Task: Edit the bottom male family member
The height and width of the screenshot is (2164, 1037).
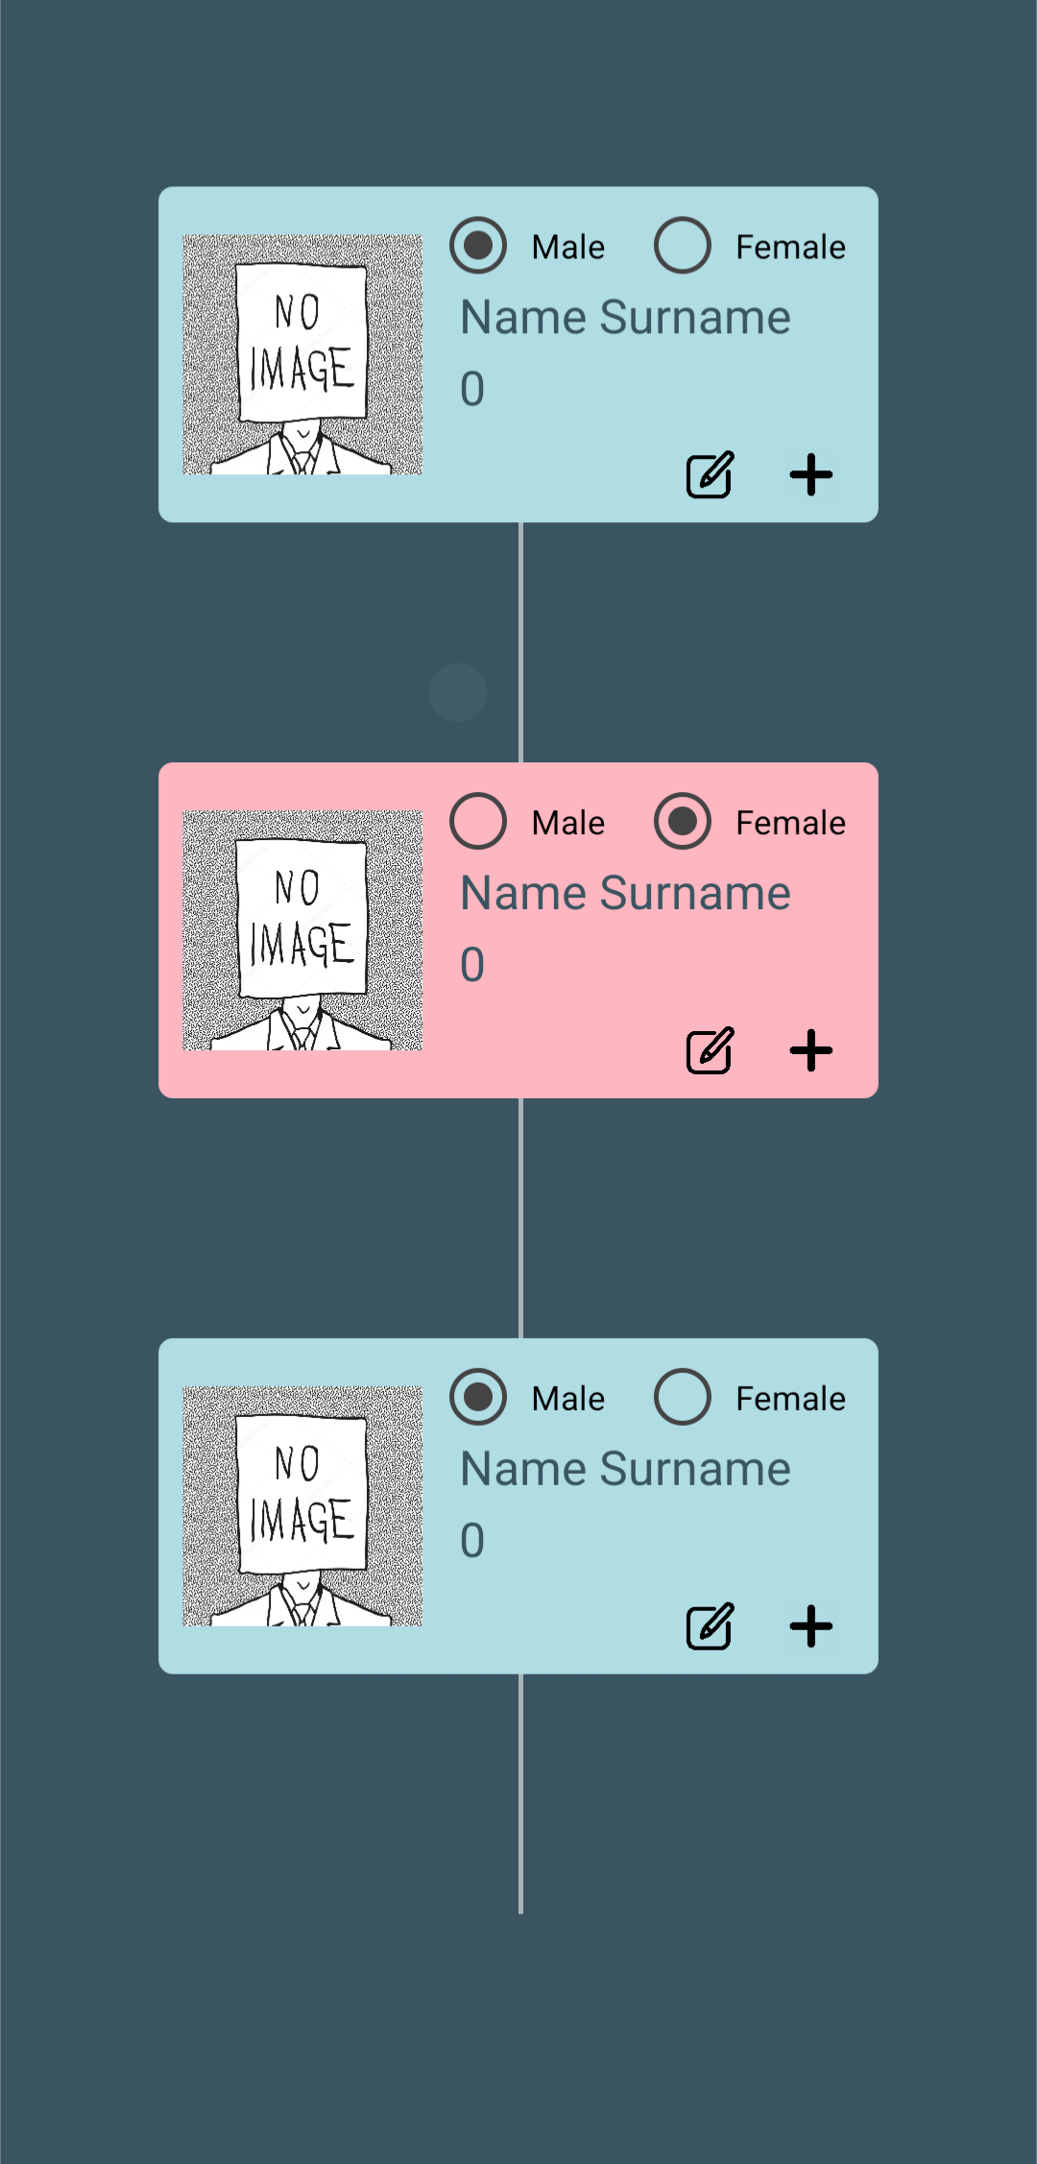Action: pyautogui.click(x=708, y=1623)
